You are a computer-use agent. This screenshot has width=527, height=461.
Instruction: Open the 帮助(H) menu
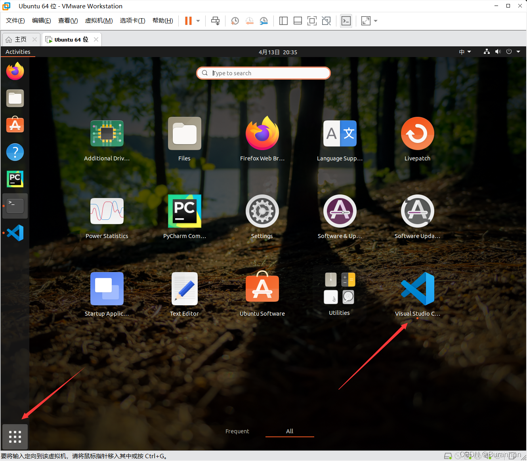tap(163, 21)
